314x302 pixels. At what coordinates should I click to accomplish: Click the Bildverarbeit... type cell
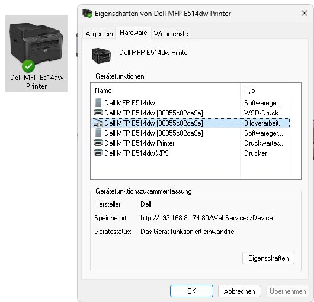[264, 123]
